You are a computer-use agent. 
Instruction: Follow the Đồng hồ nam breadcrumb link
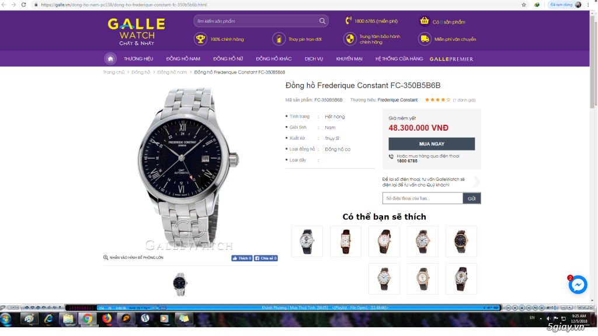(172, 72)
